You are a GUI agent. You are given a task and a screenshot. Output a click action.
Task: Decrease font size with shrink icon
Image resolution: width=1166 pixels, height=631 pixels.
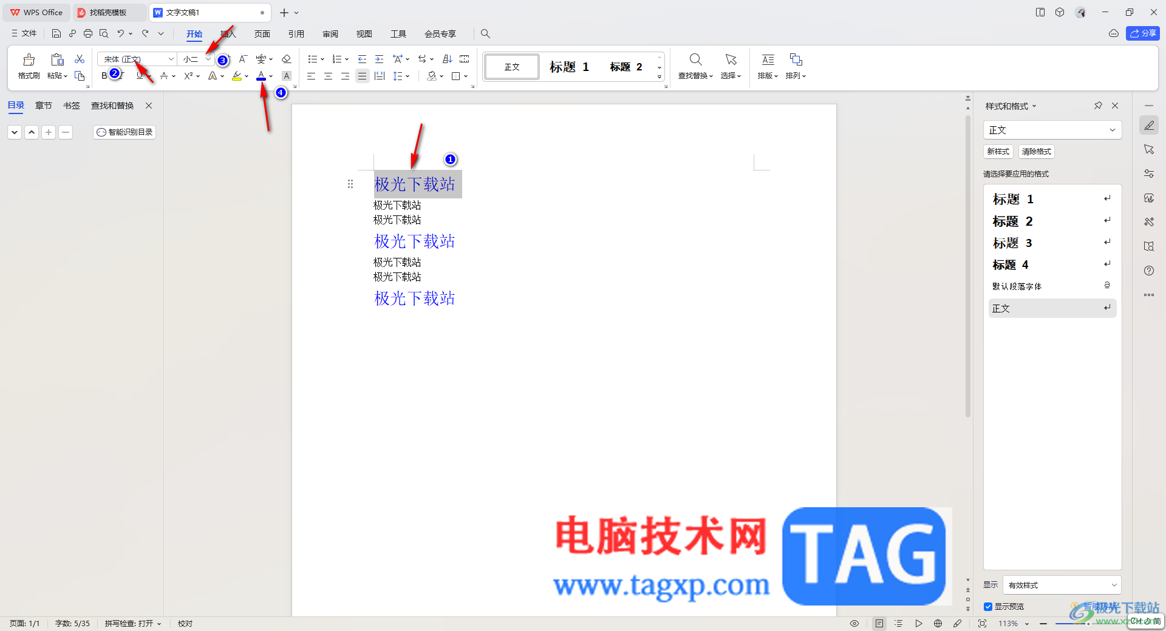[x=243, y=59]
